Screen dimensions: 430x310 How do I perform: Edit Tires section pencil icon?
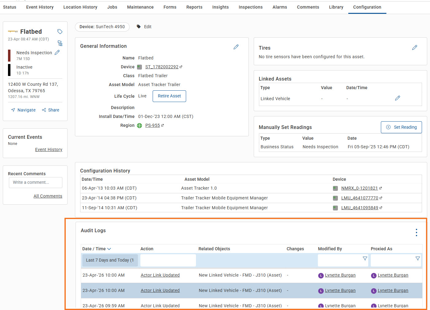tap(415, 47)
